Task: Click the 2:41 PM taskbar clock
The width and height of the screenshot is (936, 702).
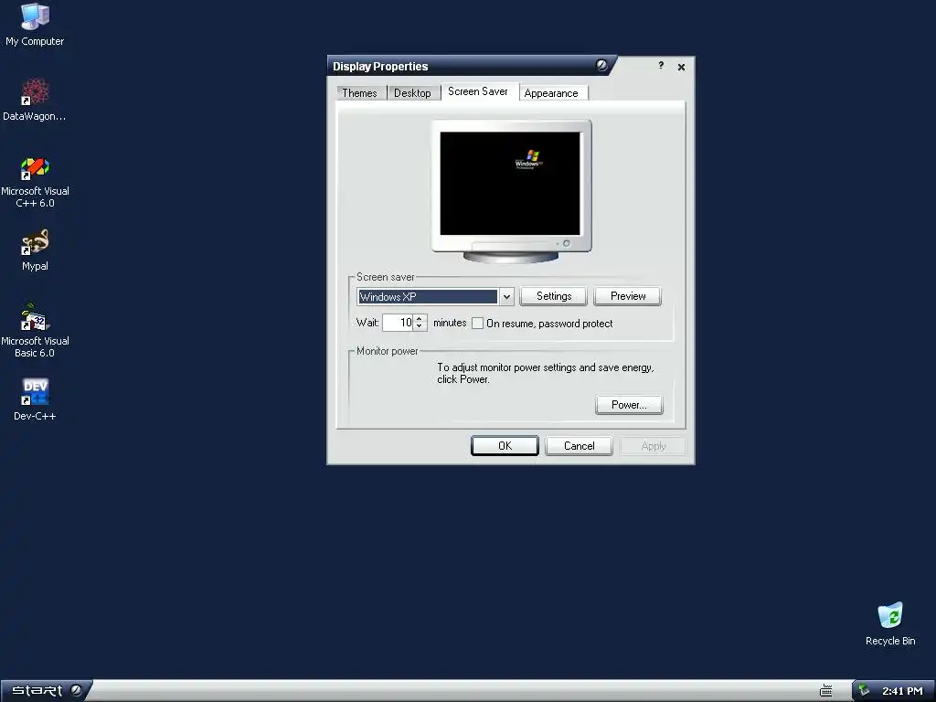Action: pos(902,691)
